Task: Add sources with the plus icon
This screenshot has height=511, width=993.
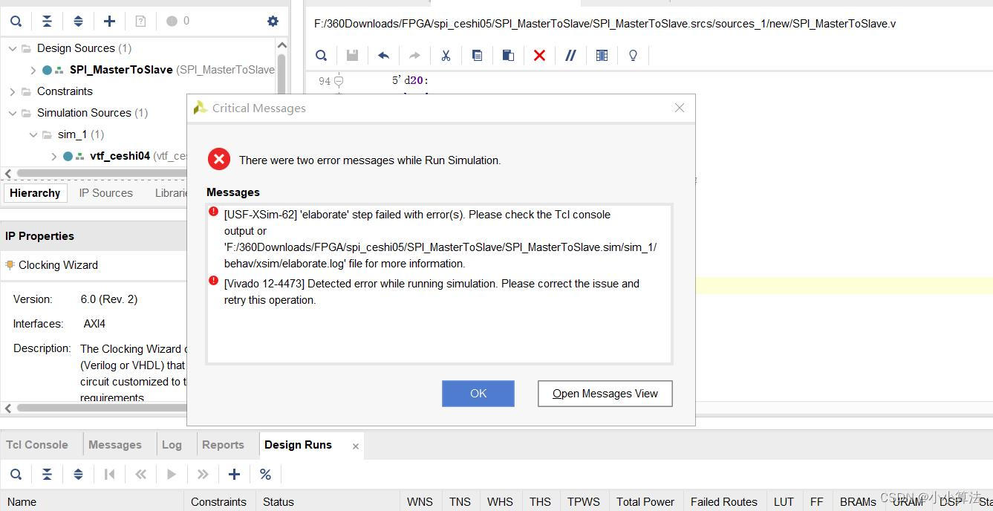Action: (x=109, y=21)
